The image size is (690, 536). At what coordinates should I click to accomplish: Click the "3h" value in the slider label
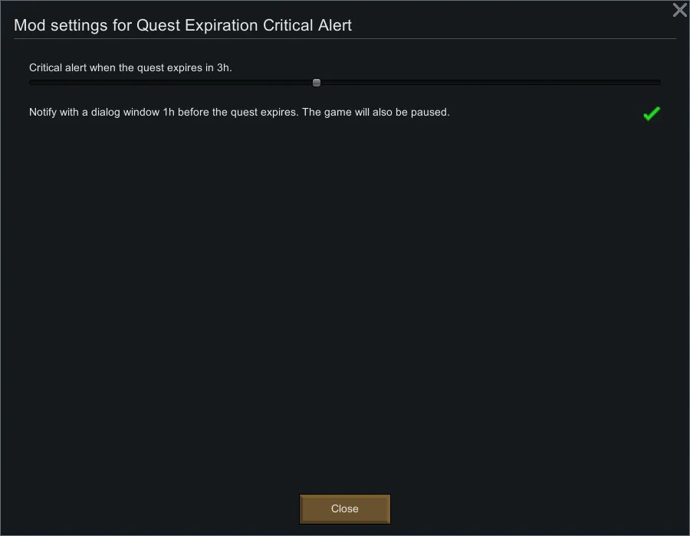coord(223,68)
